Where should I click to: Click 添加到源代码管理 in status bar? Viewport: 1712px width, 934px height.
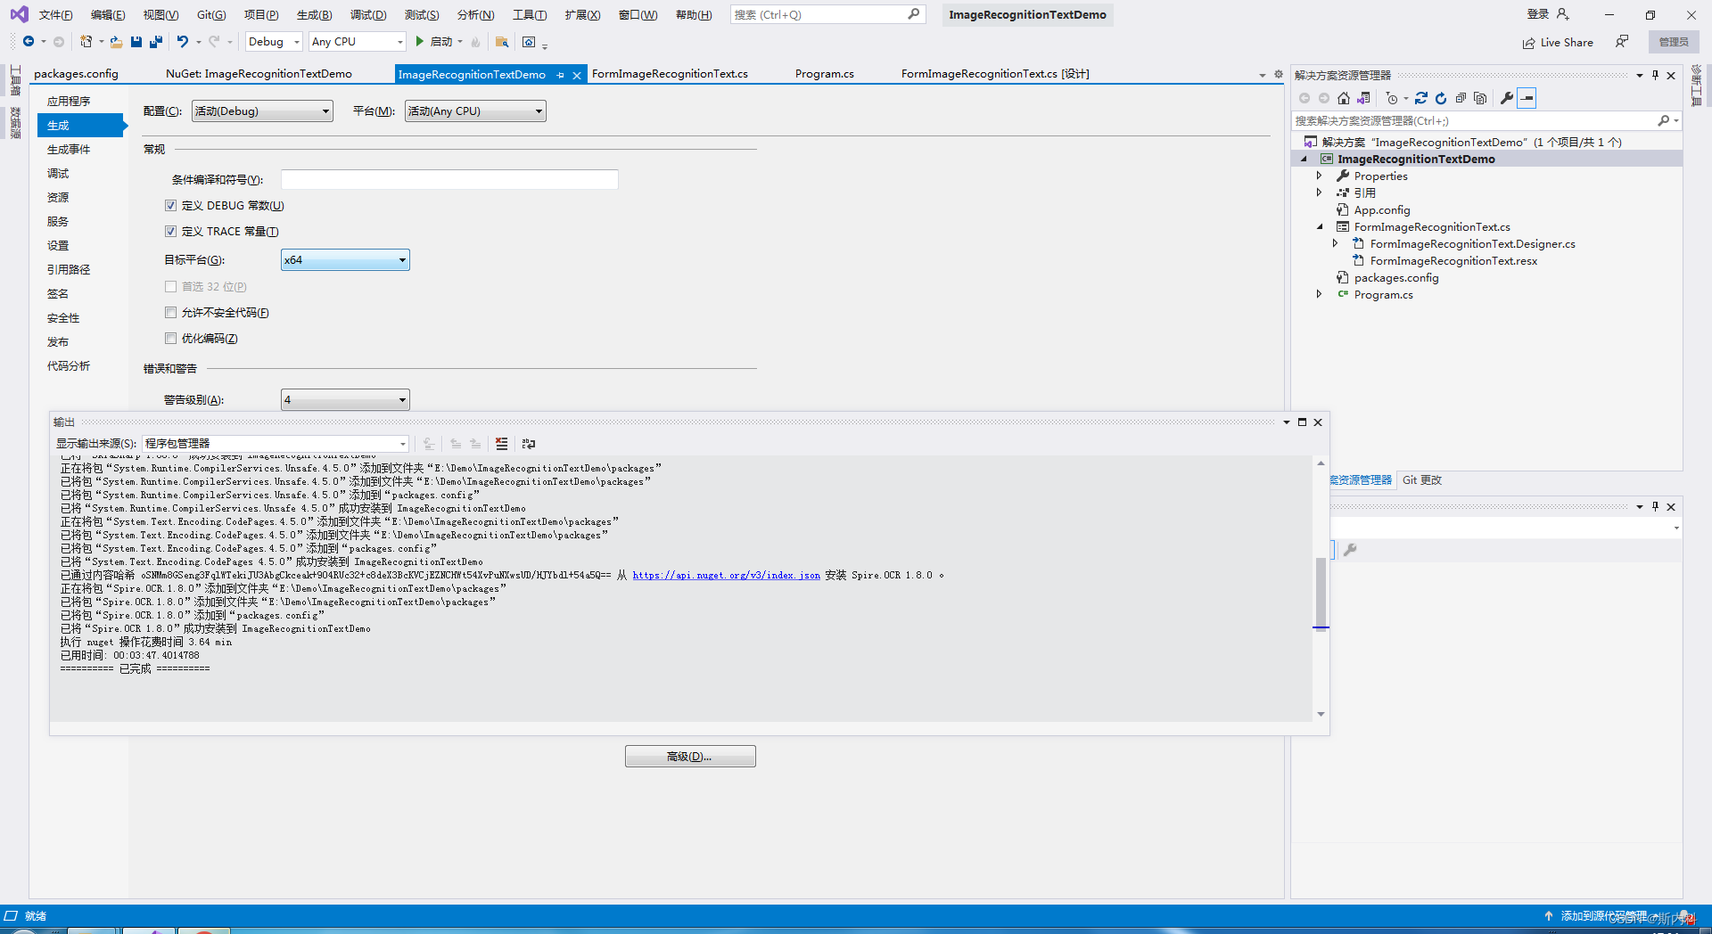point(1603,916)
